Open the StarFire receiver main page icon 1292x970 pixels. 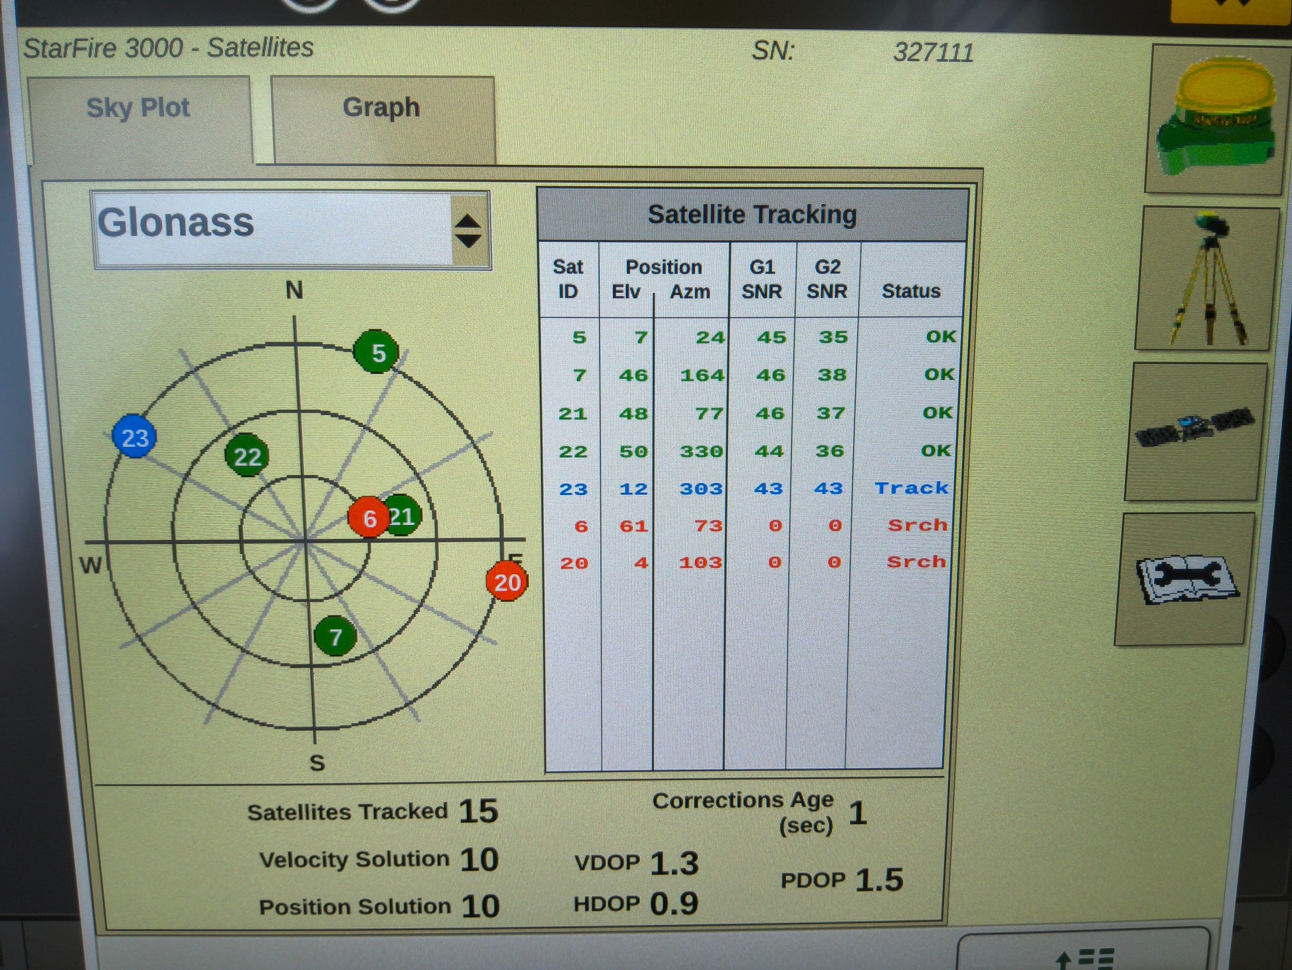(x=1217, y=118)
